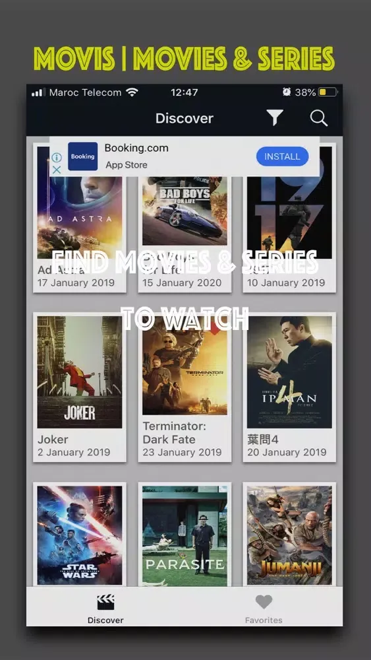The width and height of the screenshot is (371, 660).
Task: Tap the Wi-Fi icon in status bar
Action: click(x=132, y=92)
